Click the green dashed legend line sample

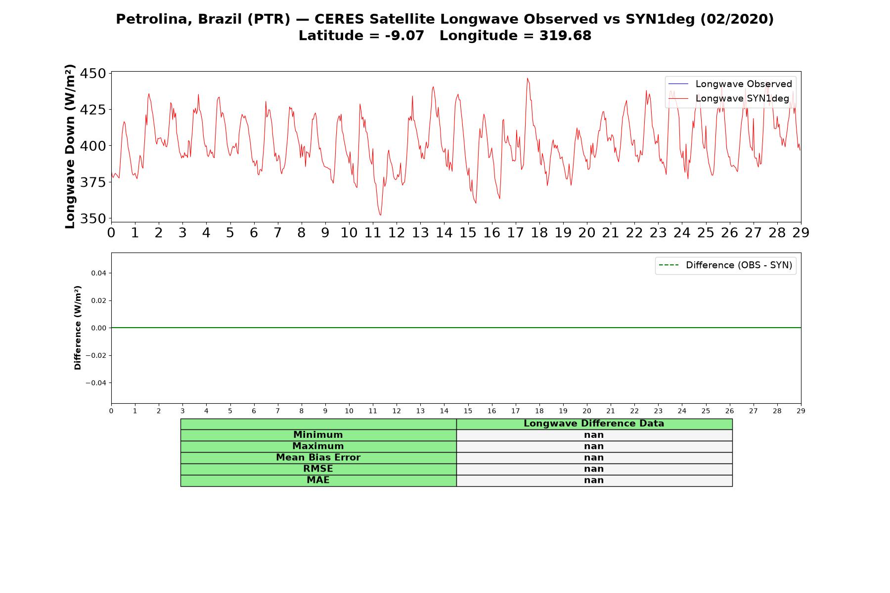668,265
